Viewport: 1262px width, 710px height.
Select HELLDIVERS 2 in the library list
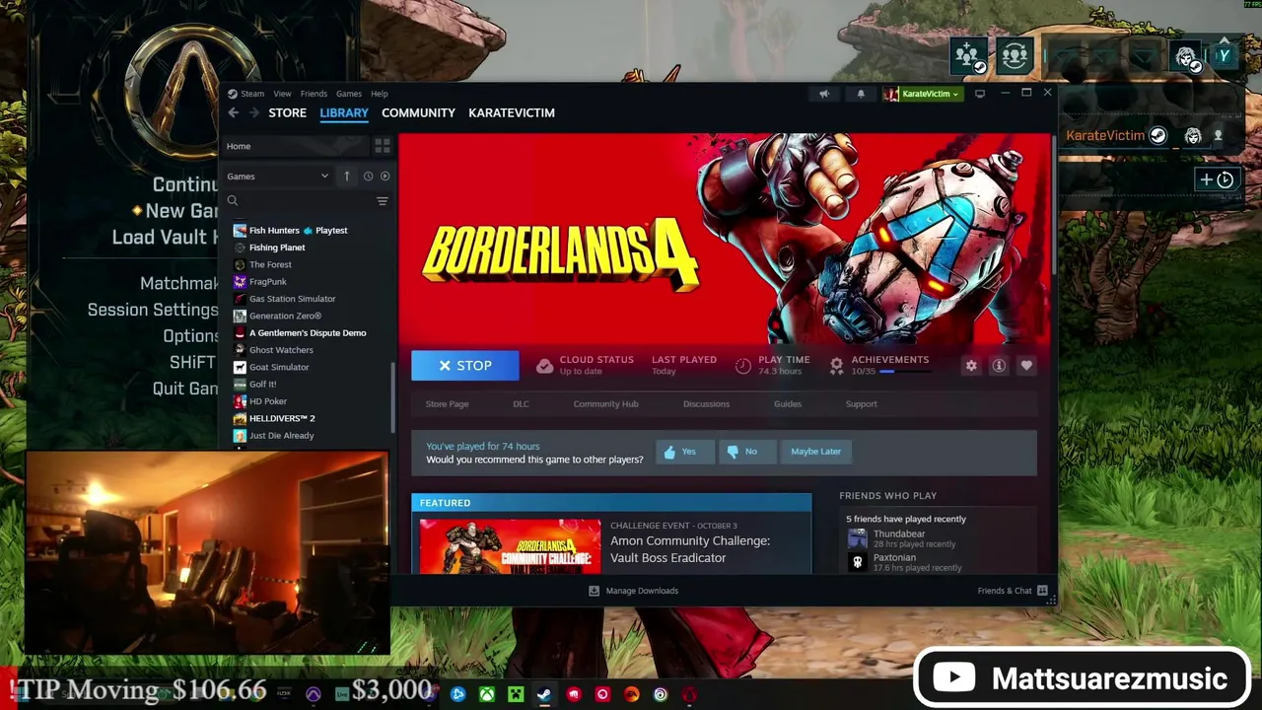[282, 418]
